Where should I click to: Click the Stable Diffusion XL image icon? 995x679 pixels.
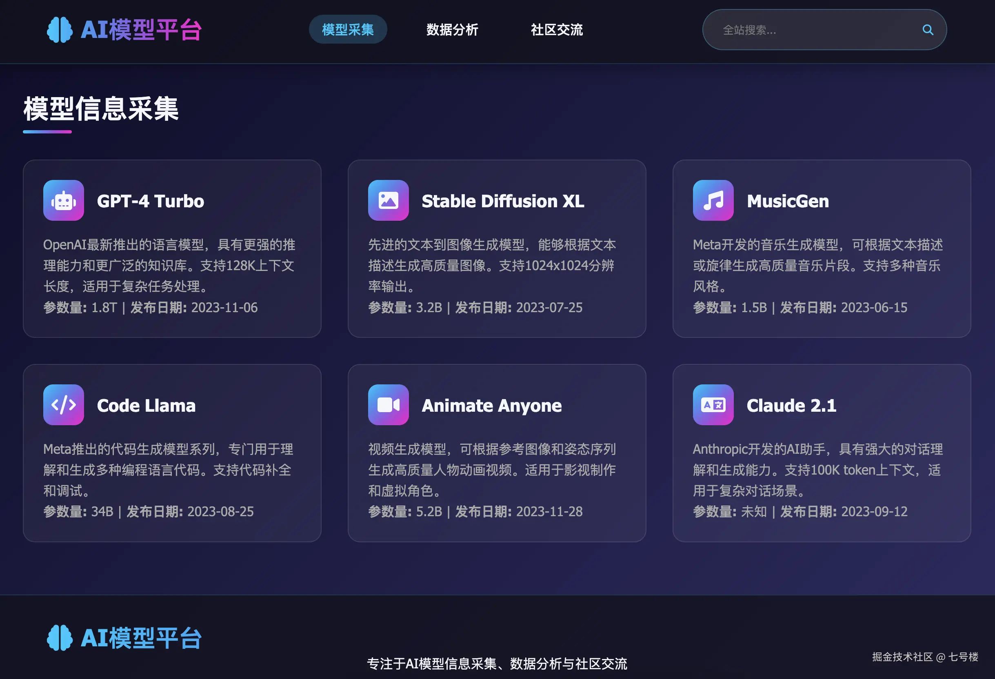click(x=388, y=200)
